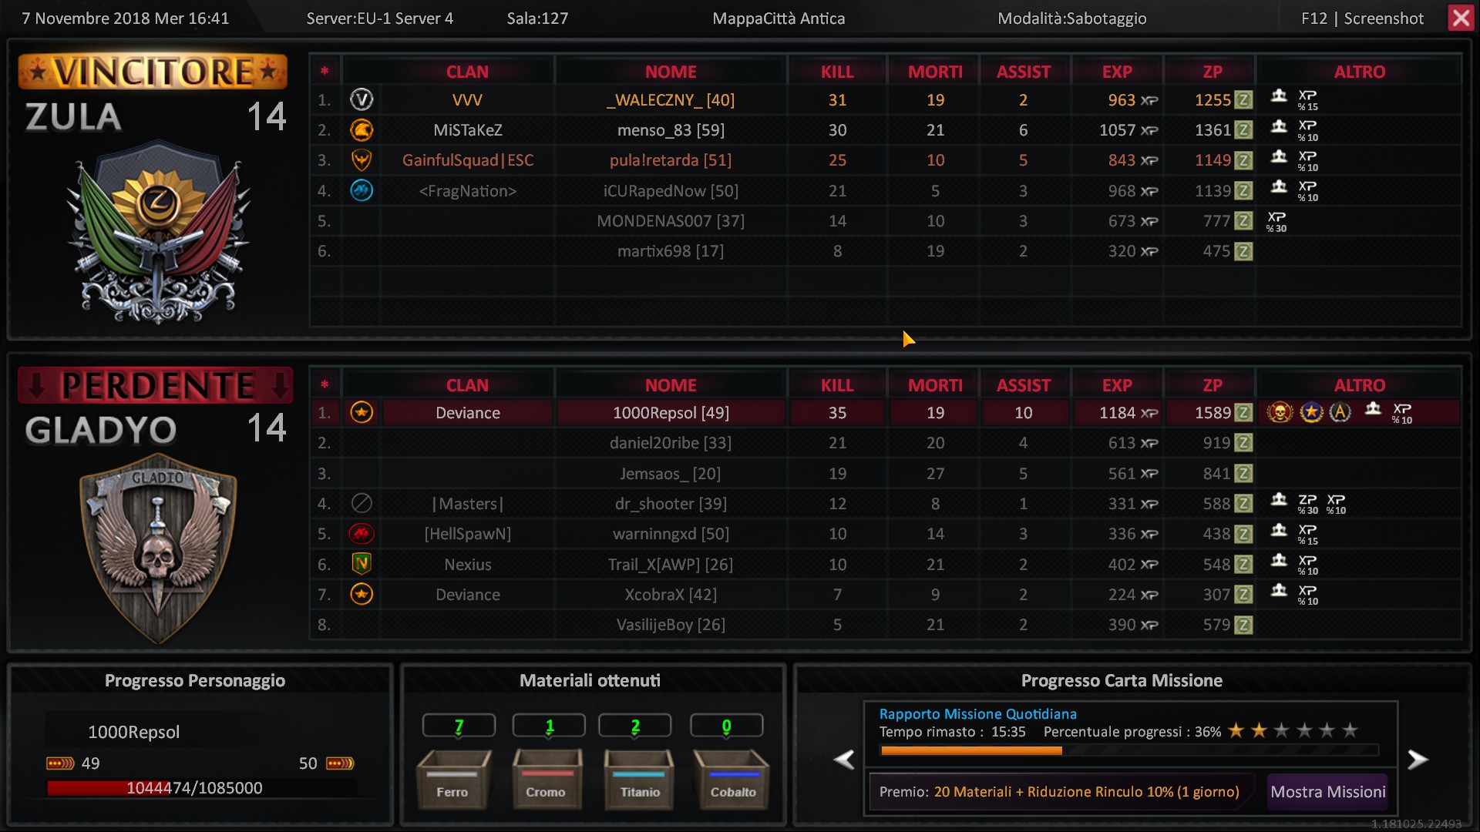
Task: Click the Deviance star emblem beside 1000Repsol
Action: pos(362,412)
